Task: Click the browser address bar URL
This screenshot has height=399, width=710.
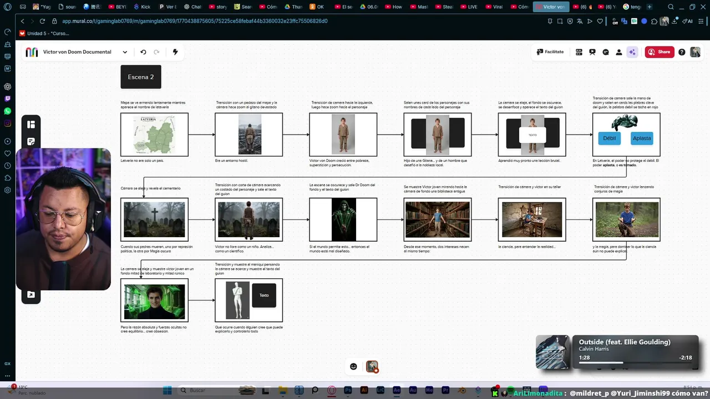Action: click(195, 21)
